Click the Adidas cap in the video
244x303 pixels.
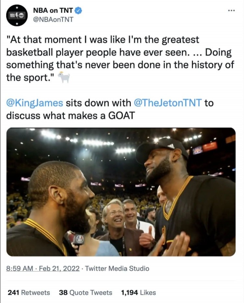point(162,148)
